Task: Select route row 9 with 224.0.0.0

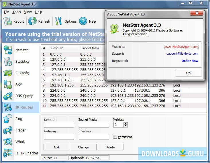Action: click(x=124, y=95)
